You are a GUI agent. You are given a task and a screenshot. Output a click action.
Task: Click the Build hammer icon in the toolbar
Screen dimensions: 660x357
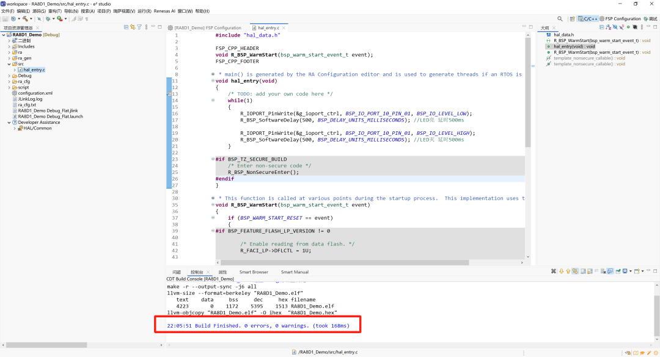point(25,19)
